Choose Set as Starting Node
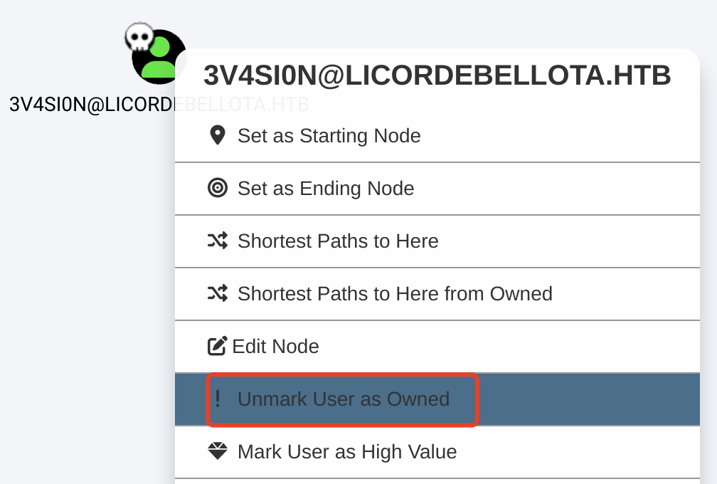Image resolution: width=717 pixels, height=484 pixels. pyautogui.click(x=329, y=135)
